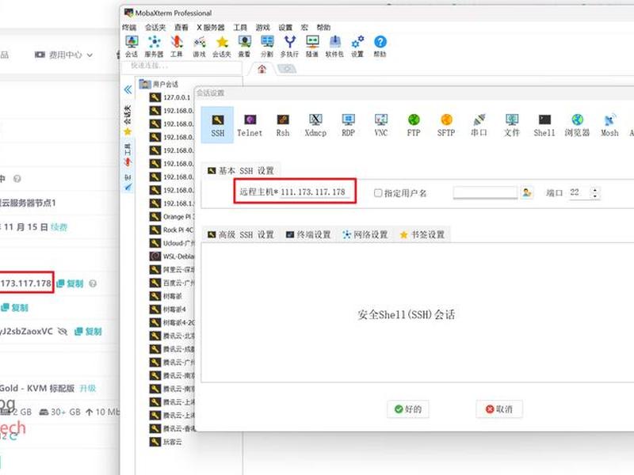634x475 pixels.
Task: Select the SFTP session type
Action: coord(446,125)
